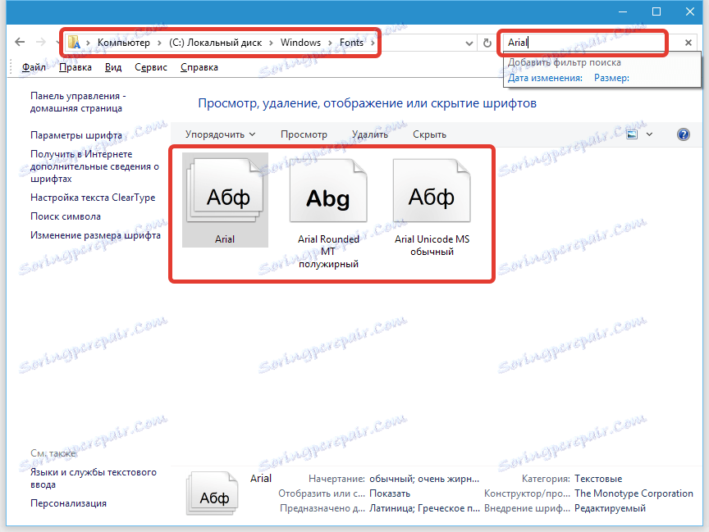Expand chevron after Windows in path
Viewport: 709px width, 532px height.
[330, 43]
